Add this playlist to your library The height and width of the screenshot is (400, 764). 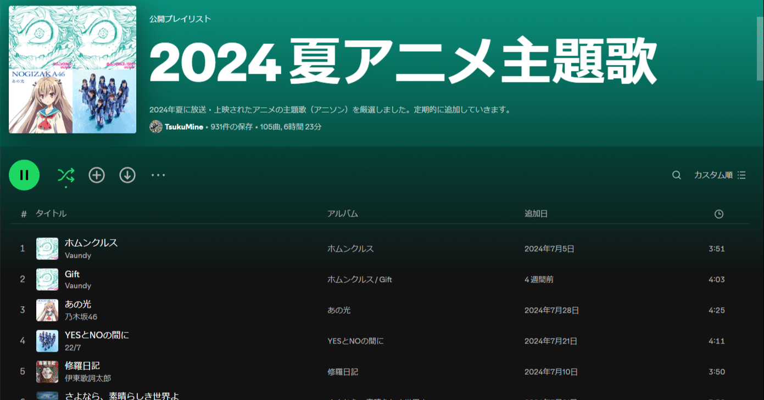coord(97,175)
